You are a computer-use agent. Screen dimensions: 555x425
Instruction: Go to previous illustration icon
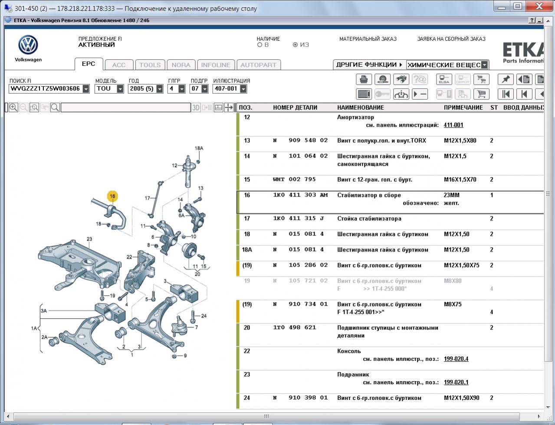coord(524,94)
